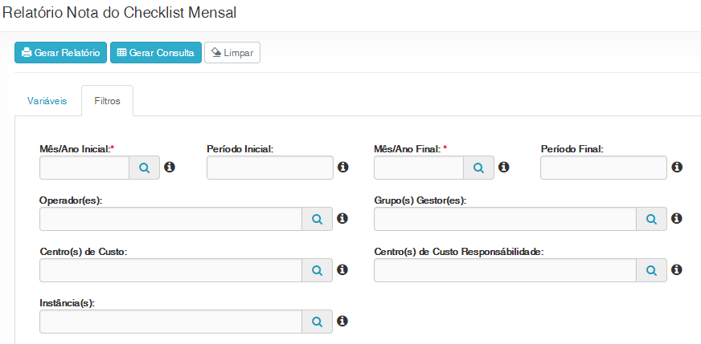Select the Filtros tab
The height and width of the screenshot is (344, 701).
point(108,102)
